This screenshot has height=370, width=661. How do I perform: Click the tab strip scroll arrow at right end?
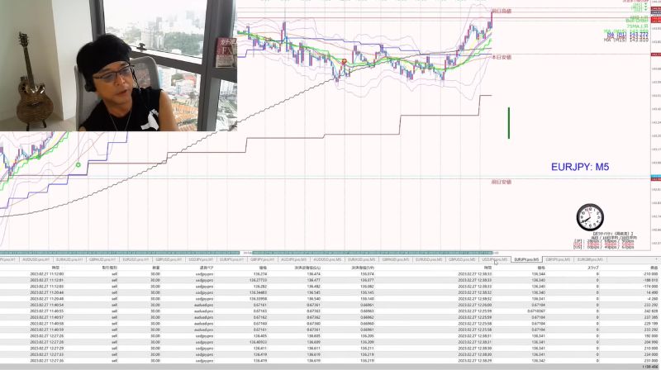(656, 259)
